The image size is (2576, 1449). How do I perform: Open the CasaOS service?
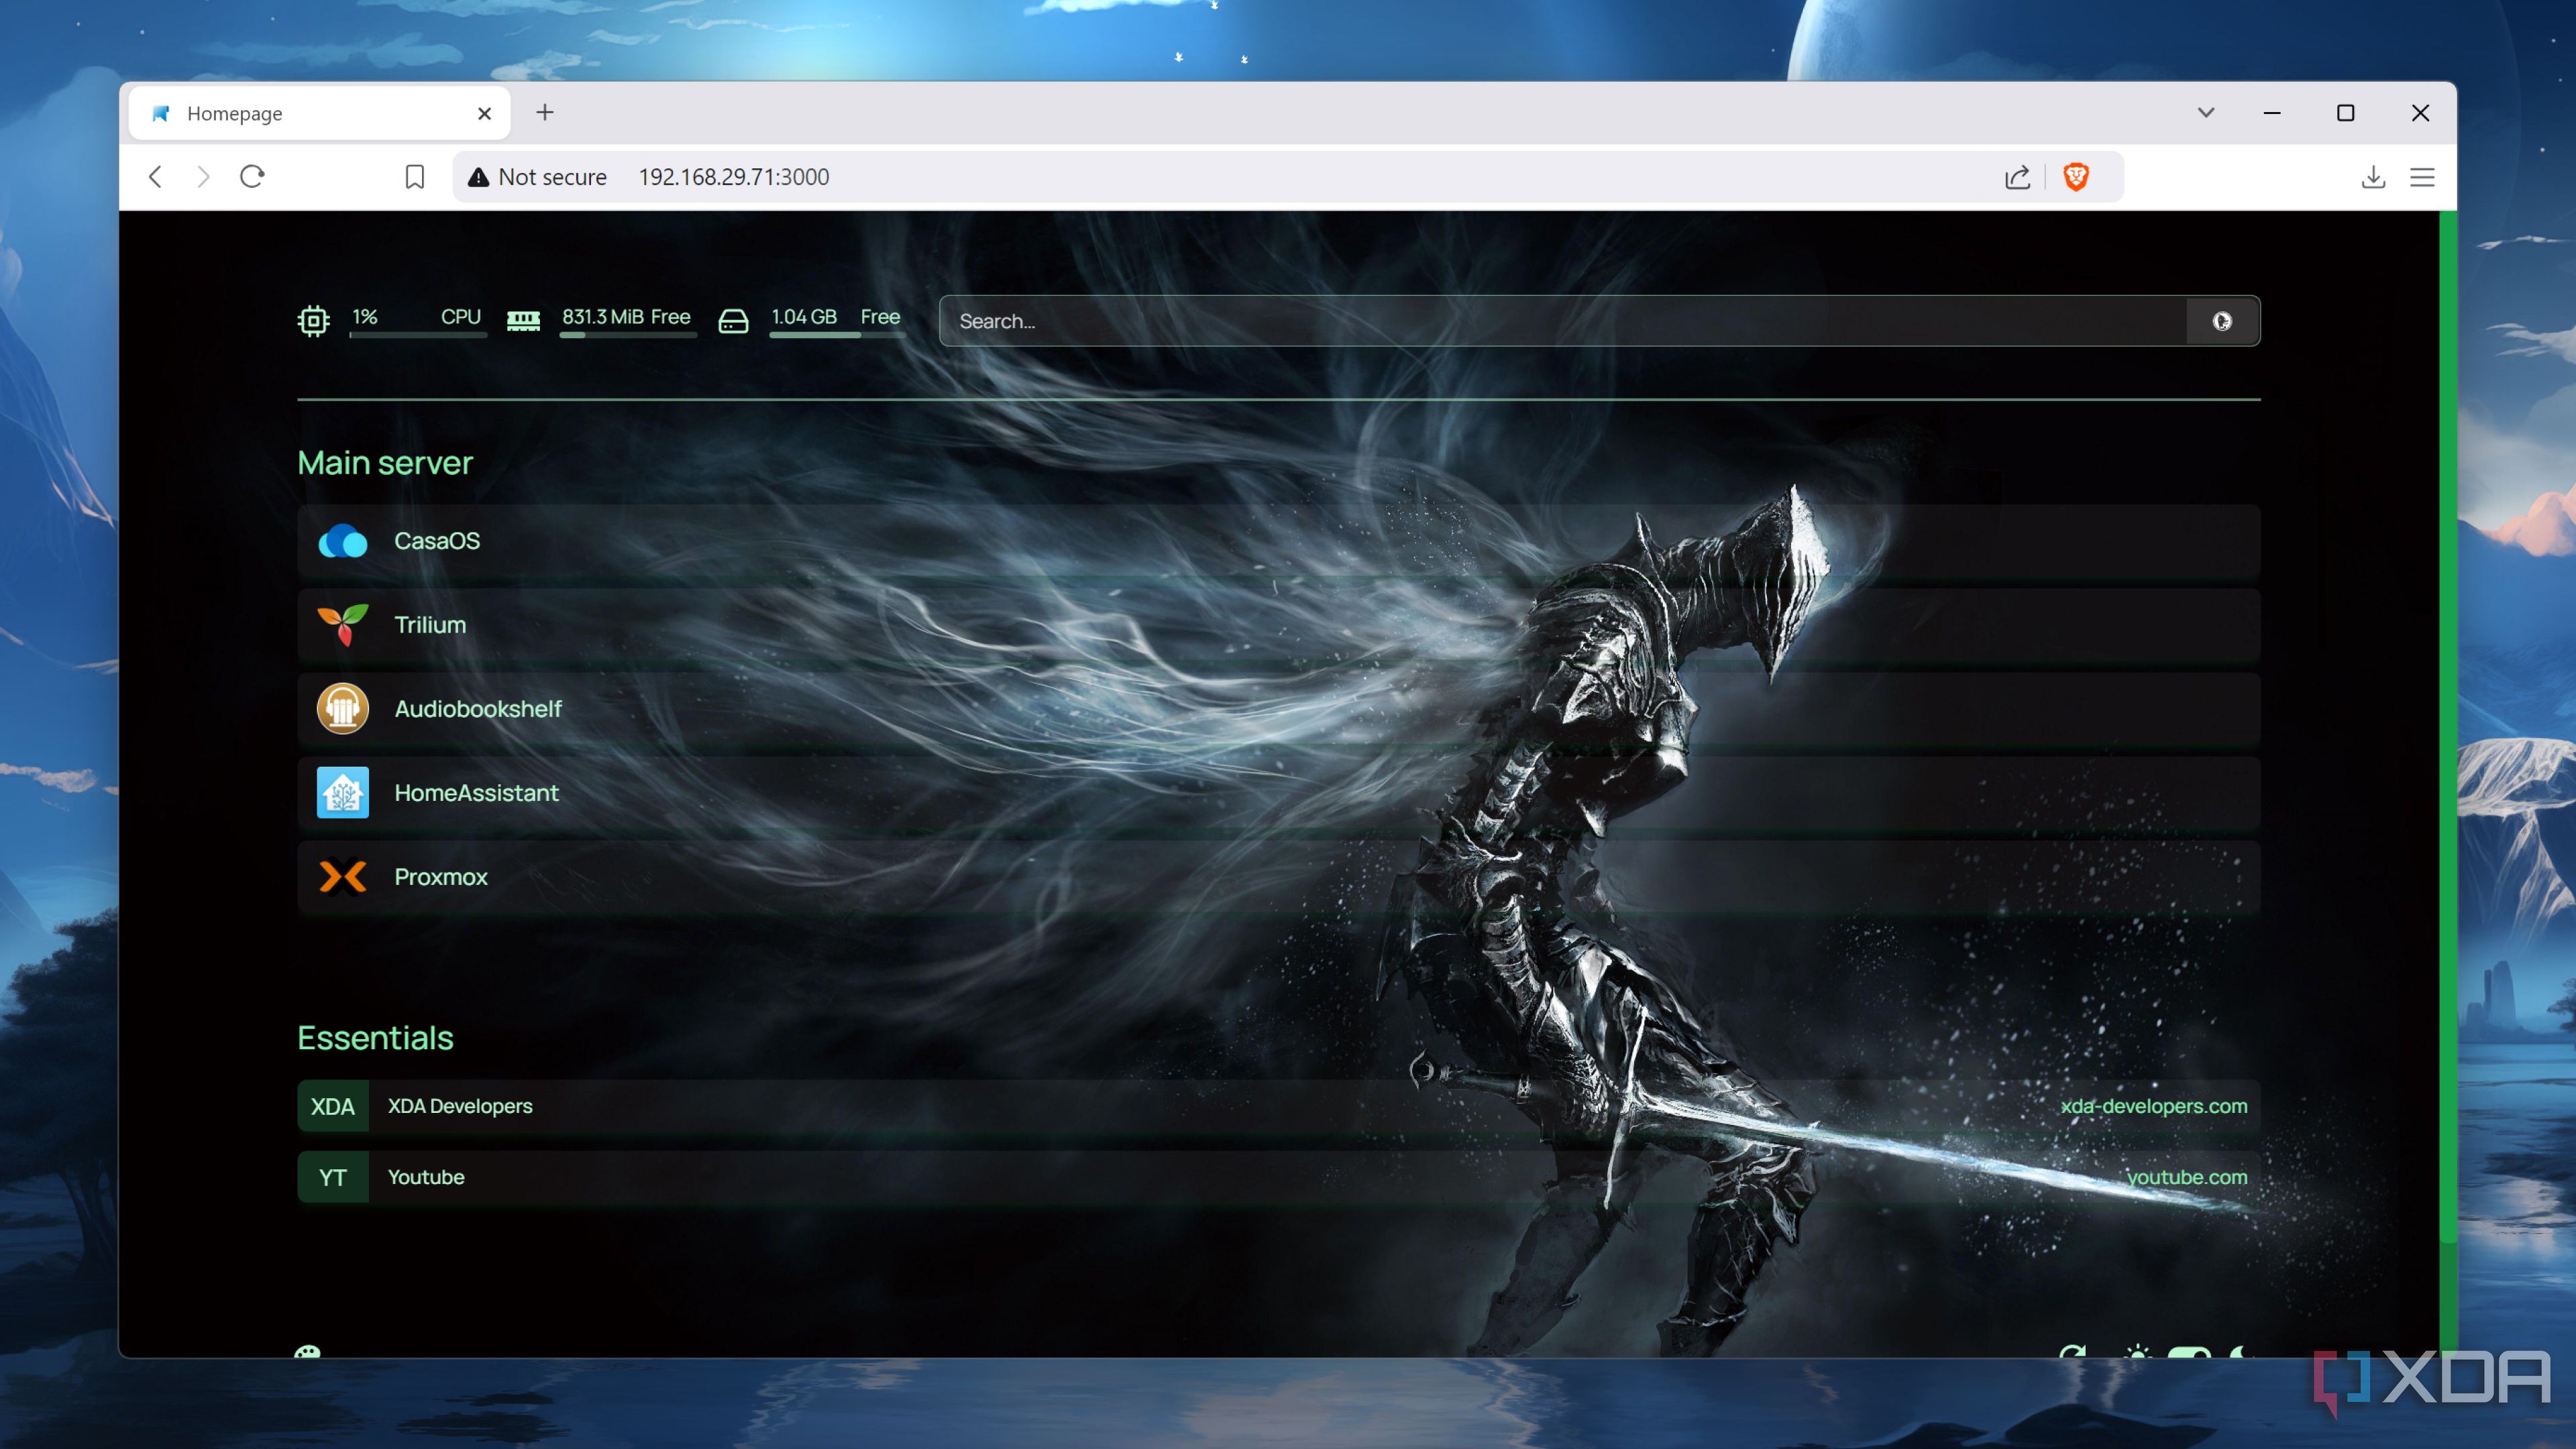[437, 541]
